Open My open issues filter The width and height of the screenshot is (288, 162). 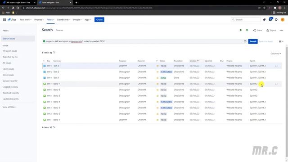[10, 51]
